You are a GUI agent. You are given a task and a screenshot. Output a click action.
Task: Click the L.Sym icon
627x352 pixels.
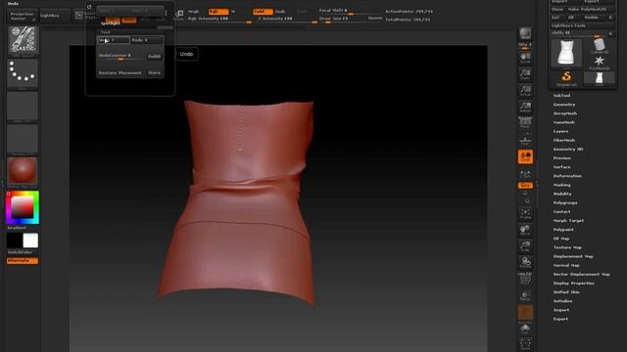(x=525, y=174)
